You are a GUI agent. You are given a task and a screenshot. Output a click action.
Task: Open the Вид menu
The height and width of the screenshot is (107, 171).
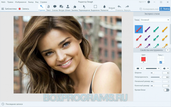tap(37, 2)
